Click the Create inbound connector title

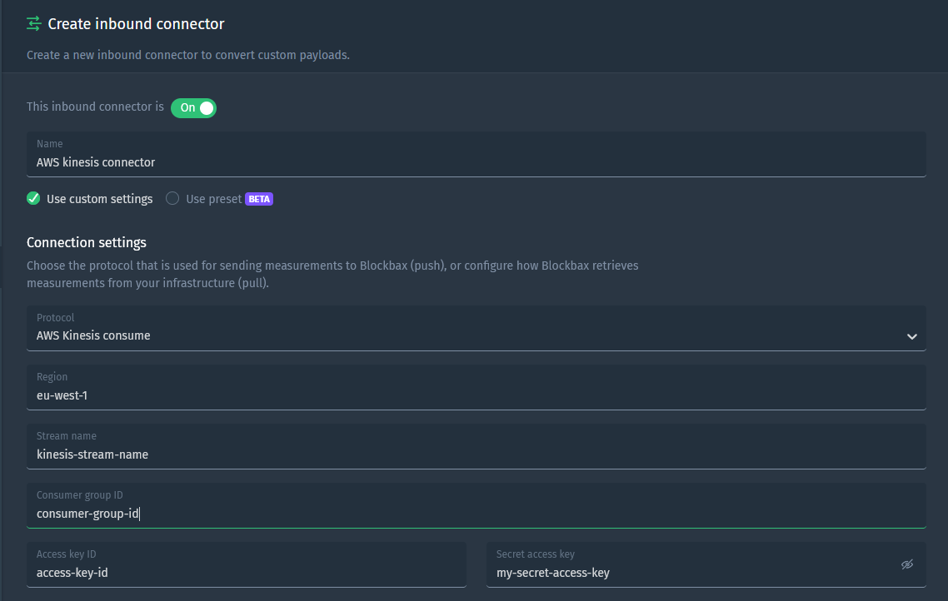pyautogui.click(x=136, y=23)
